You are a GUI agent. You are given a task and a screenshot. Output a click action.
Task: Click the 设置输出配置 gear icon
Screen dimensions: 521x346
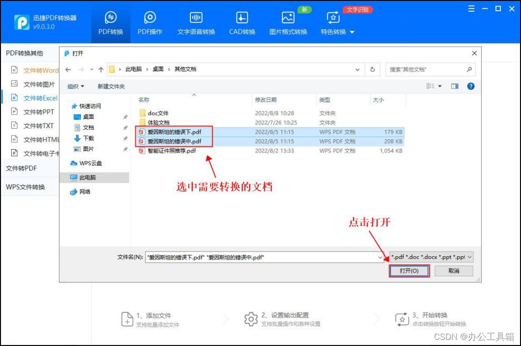pos(251,319)
